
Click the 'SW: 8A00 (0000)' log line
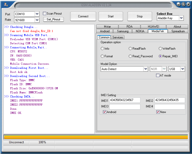21,56
